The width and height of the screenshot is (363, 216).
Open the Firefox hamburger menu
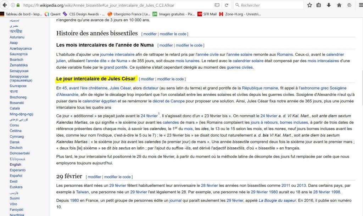pos(359,5)
